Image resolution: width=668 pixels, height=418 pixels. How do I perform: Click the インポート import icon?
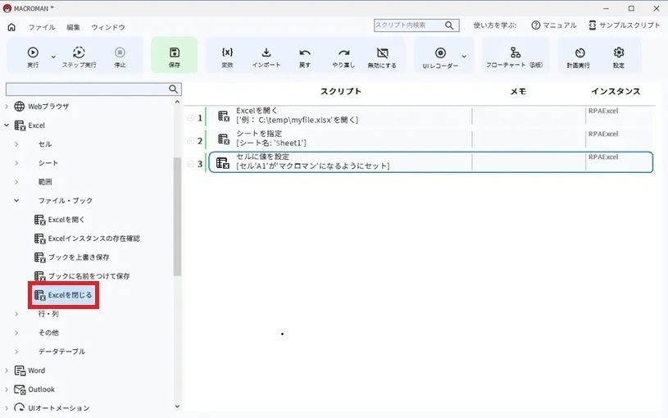(266, 52)
